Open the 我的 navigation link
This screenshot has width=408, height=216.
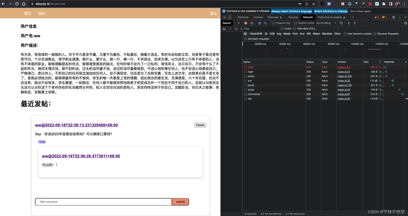pyautogui.click(x=42, y=14)
